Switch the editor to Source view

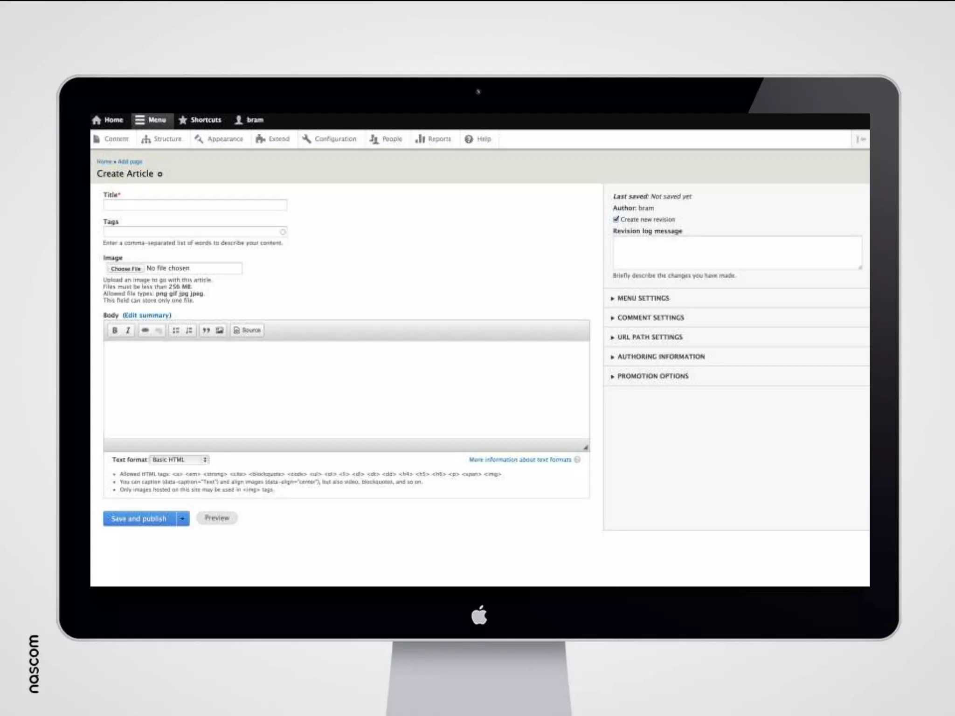pyautogui.click(x=247, y=330)
